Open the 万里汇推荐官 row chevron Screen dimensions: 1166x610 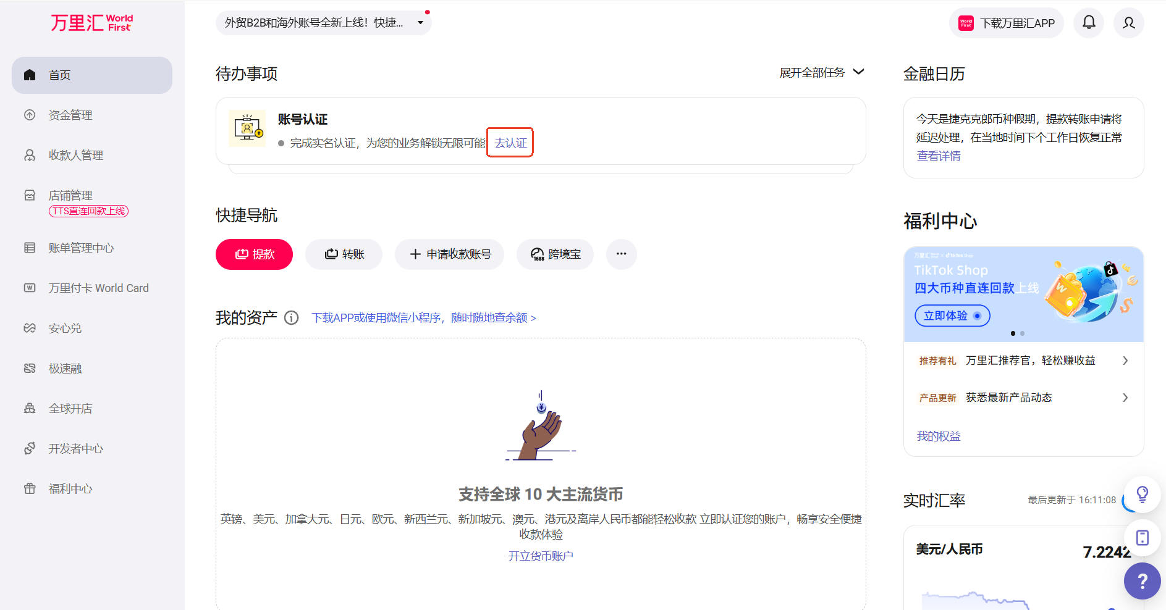tap(1125, 361)
